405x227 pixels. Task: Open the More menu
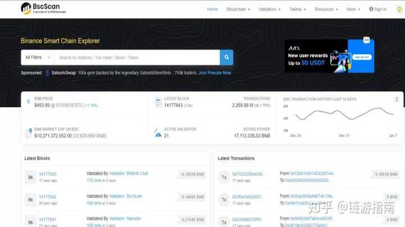(x=353, y=9)
